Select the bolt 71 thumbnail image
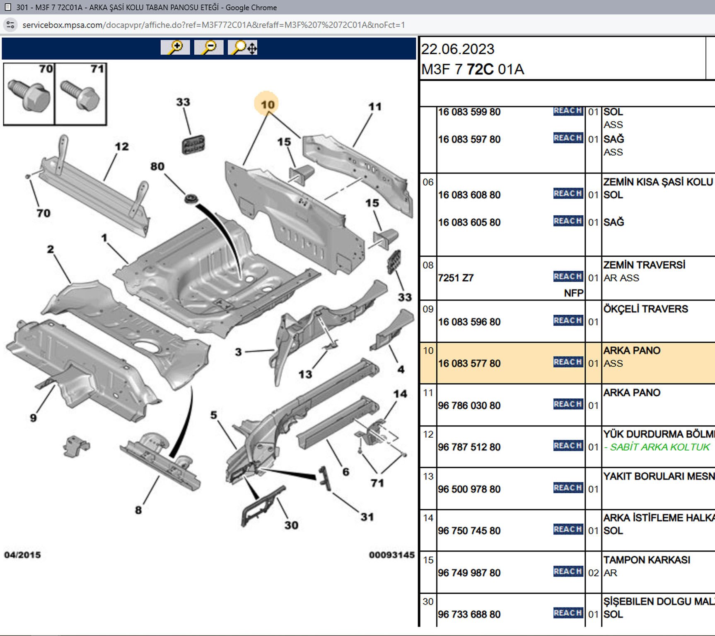 80,94
